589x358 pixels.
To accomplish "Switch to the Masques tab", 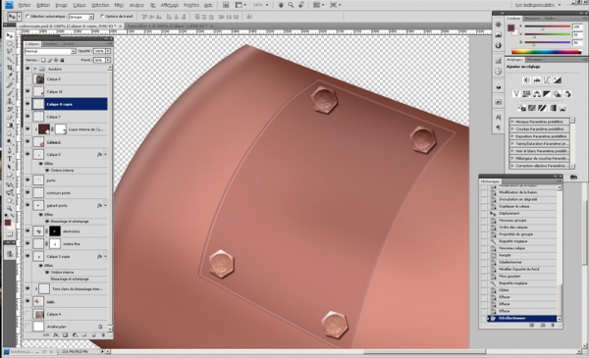I will [x=534, y=60].
